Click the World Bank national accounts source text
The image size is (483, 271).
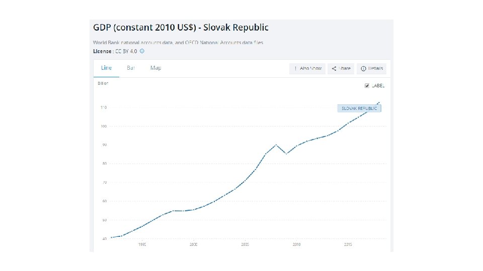pyautogui.click(x=178, y=42)
